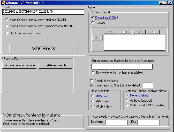The height and width of the screenshot is (132, 174).
Task: Focus the Minimum Password Size field
Action: coord(148,85)
